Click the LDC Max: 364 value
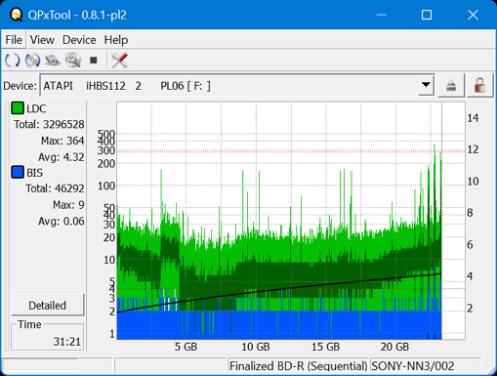This screenshot has height=376, width=497. [x=62, y=141]
